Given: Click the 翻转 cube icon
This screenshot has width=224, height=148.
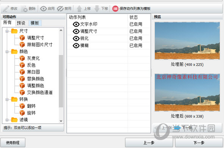Looking at the screenshot, I should pyautogui.click(x=22, y=106).
